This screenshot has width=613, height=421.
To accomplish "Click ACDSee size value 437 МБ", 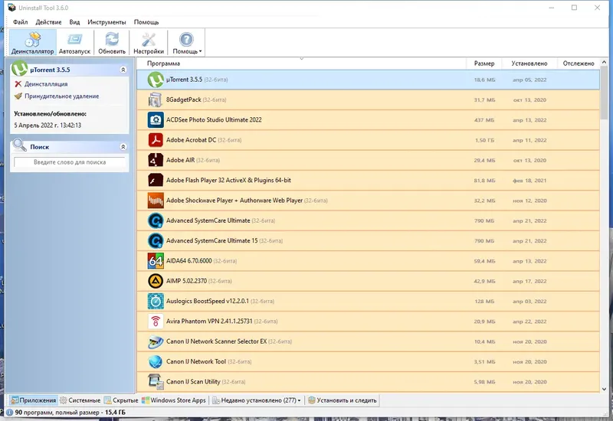I will (484, 120).
